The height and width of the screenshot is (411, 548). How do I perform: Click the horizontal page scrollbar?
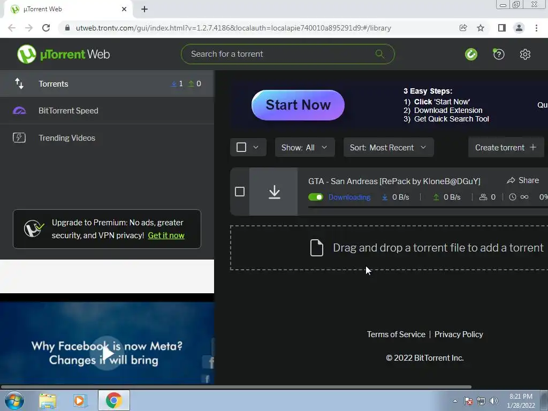pos(236,387)
